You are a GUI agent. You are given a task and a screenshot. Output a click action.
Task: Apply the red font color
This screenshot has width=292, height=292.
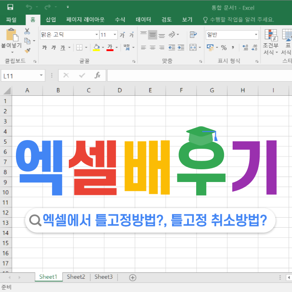pos(110,47)
